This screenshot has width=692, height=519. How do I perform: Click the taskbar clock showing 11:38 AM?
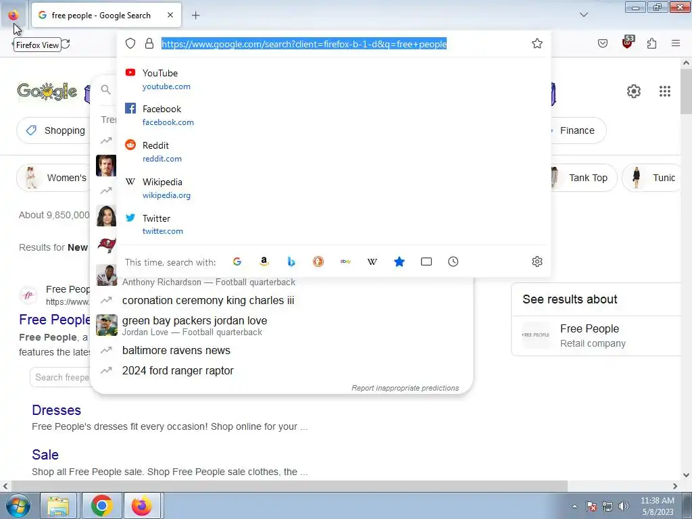pyautogui.click(x=657, y=506)
